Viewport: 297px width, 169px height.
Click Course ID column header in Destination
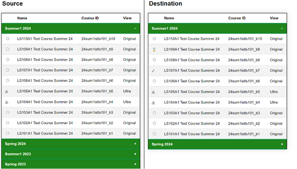point(237,18)
